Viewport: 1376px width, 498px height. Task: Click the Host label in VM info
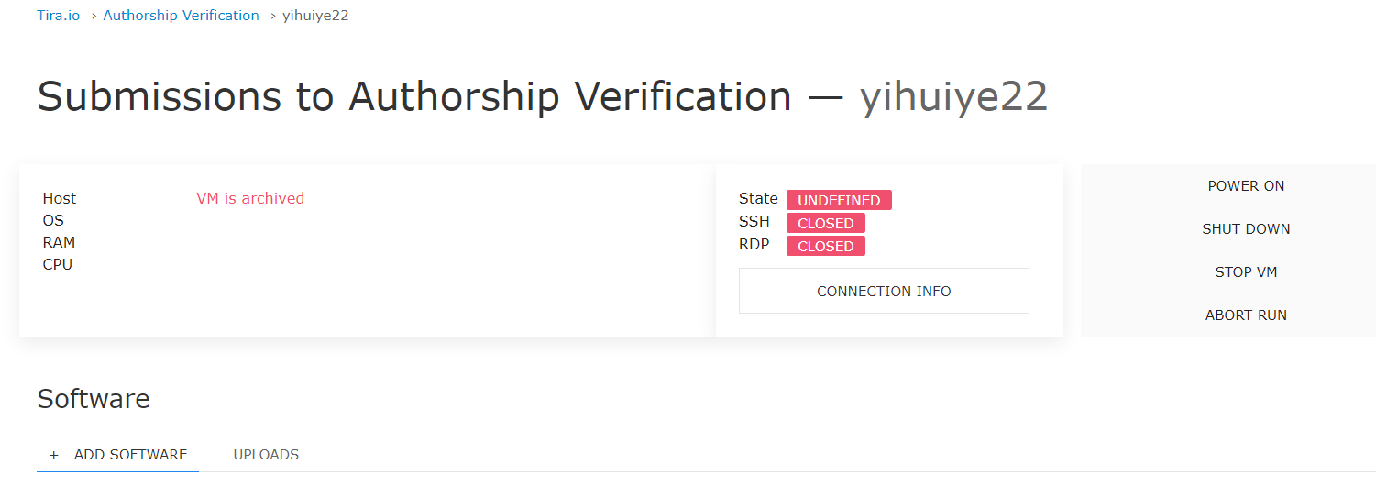[x=60, y=198]
